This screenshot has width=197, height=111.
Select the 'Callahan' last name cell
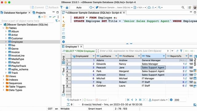point(107,86)
